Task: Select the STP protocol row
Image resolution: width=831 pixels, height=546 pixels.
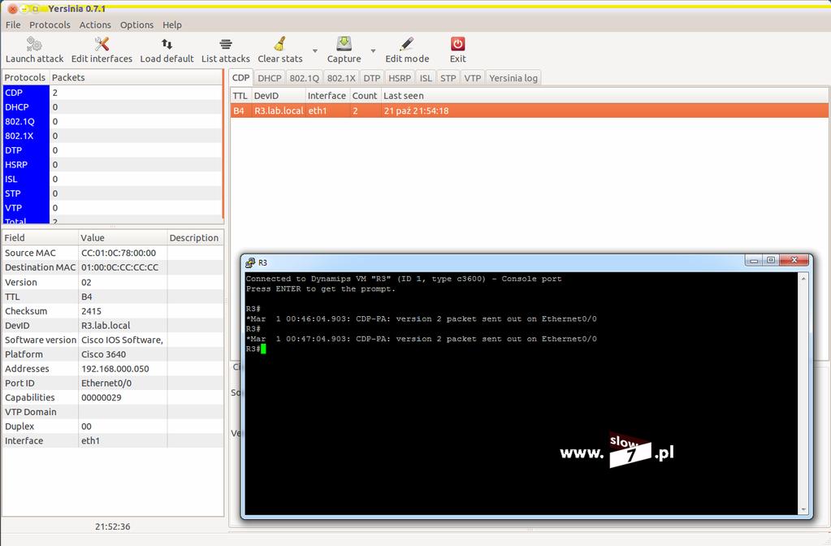Action: 112,193
